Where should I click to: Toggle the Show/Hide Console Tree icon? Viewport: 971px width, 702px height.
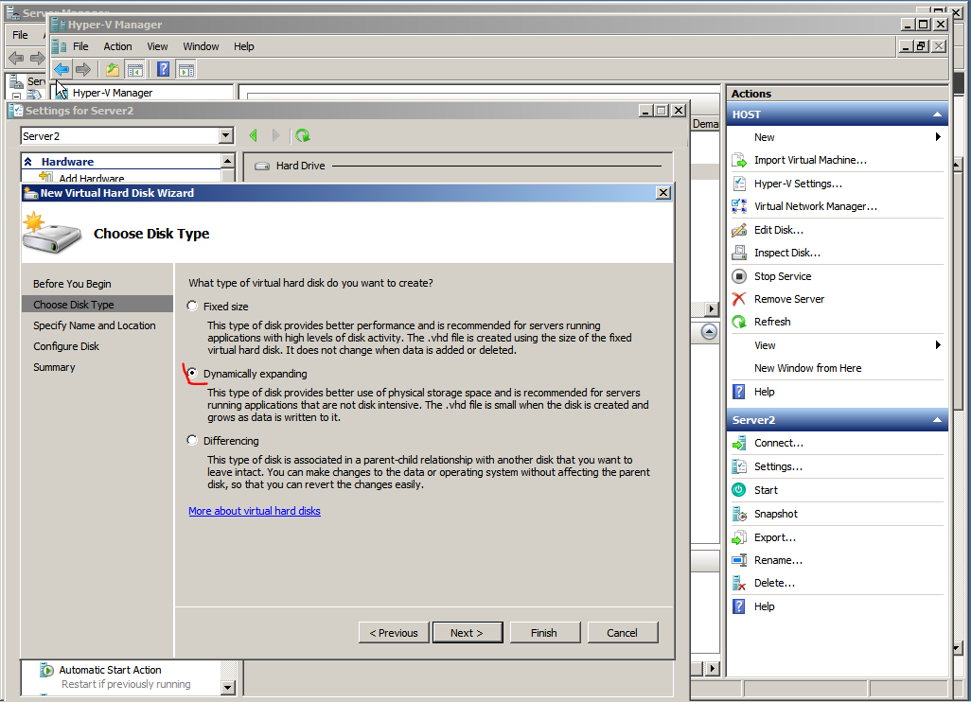[134, 69]
